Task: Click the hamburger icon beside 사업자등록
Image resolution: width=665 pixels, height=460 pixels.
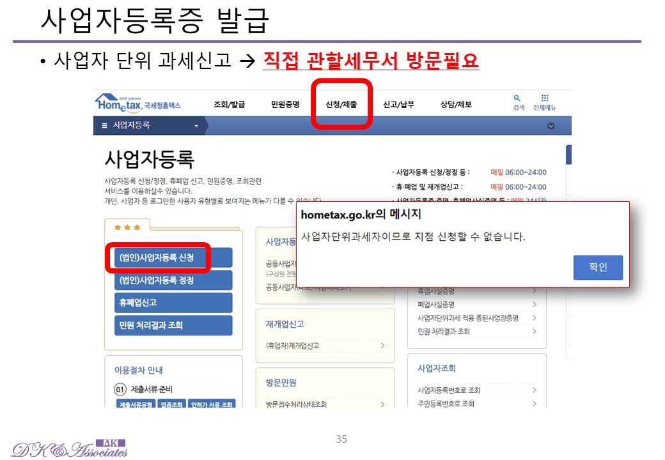Action: (x=104, y=125)
